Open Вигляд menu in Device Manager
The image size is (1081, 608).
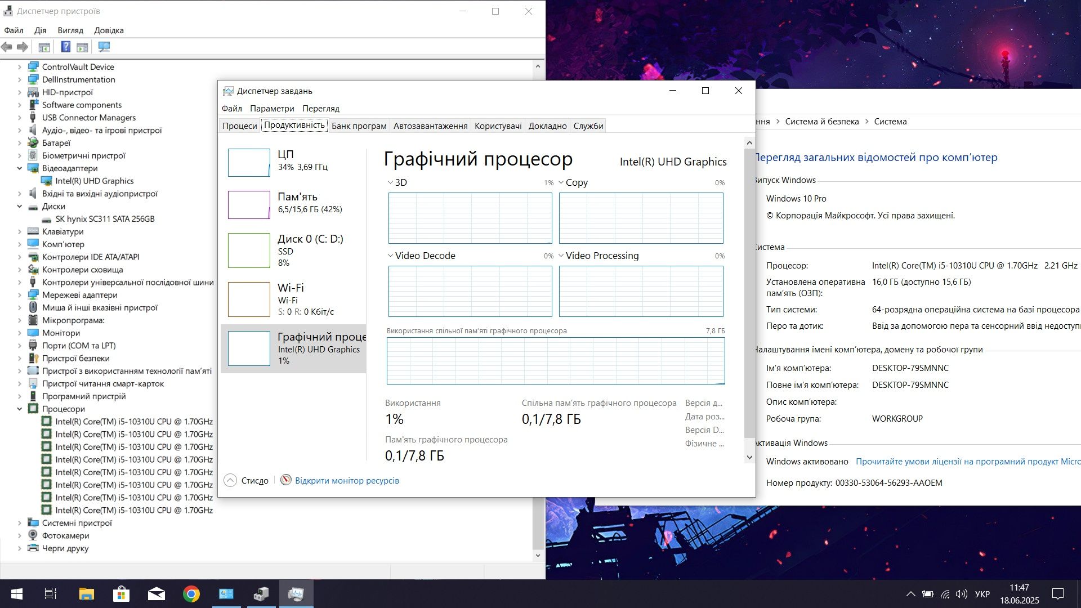click(70, 30)
